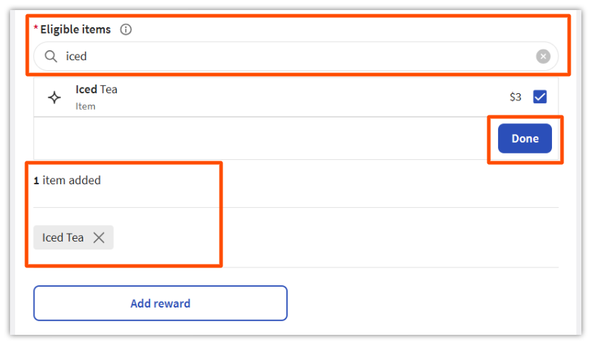Click the bold "1" count of added items

(37, 181)
